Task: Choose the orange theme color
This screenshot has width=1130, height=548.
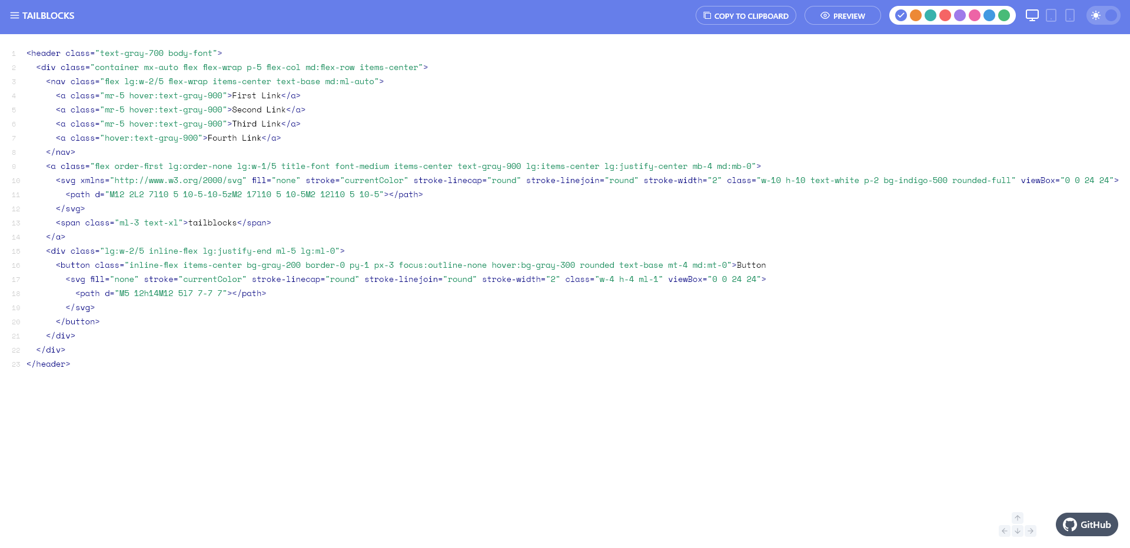Action: point(916,15)
